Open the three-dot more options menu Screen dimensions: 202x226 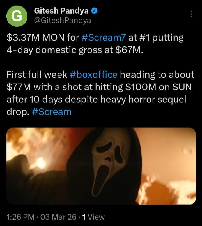(x=192, y=14)
